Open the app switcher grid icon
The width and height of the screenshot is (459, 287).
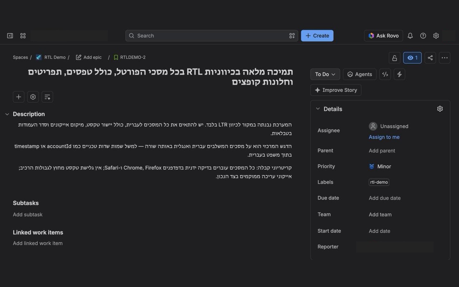coord(23,36)
